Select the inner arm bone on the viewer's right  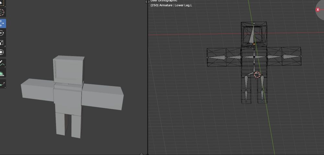(274, 57)
